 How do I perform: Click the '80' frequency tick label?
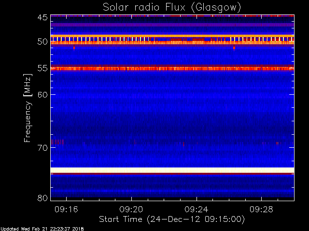(x=42, y=198)
